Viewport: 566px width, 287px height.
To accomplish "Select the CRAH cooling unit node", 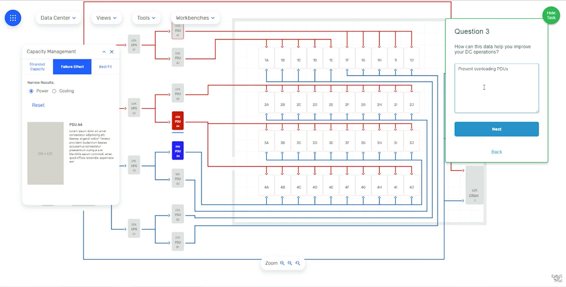I will [475, 185].
